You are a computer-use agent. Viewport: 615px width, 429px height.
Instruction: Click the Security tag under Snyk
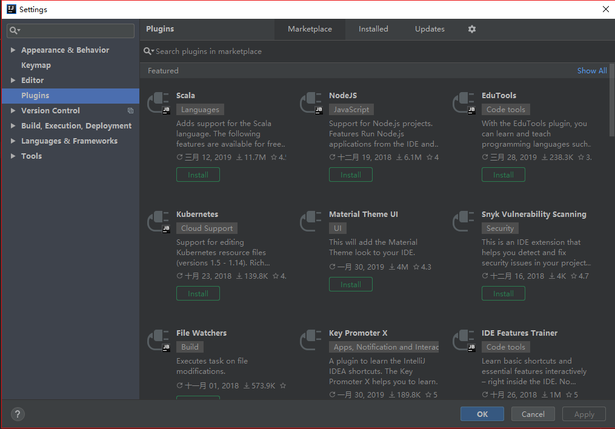tap(500, 228)
